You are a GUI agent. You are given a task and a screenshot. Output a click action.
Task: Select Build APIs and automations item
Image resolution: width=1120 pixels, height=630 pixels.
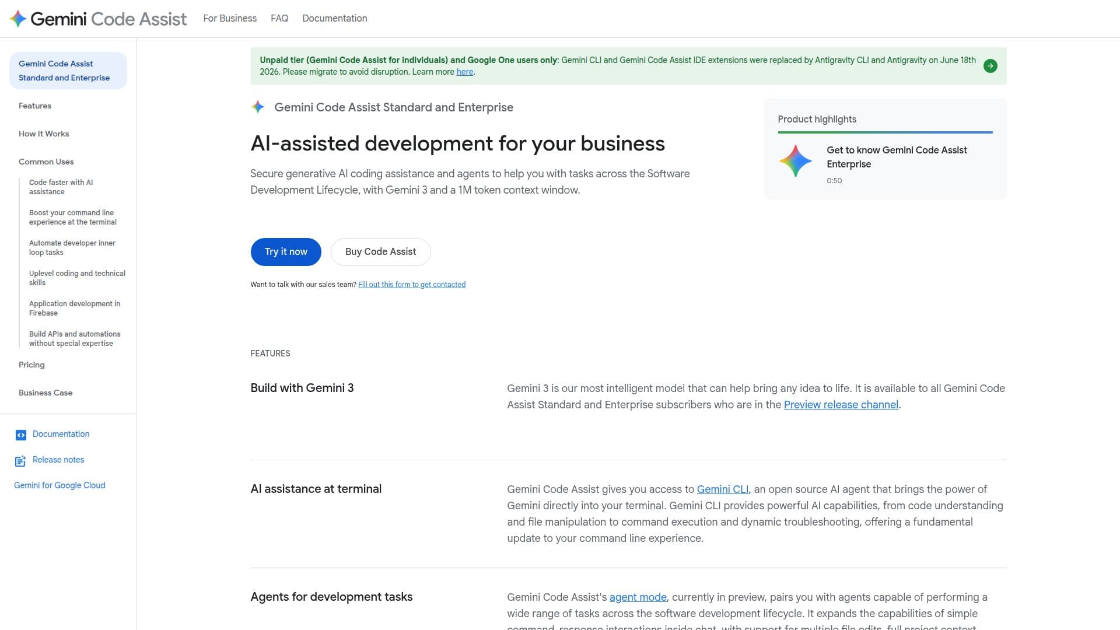[75, 338]
